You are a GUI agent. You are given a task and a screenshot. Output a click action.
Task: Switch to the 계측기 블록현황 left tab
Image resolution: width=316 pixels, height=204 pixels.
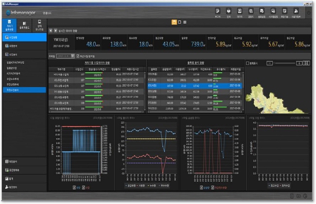[x=9, y=26]
